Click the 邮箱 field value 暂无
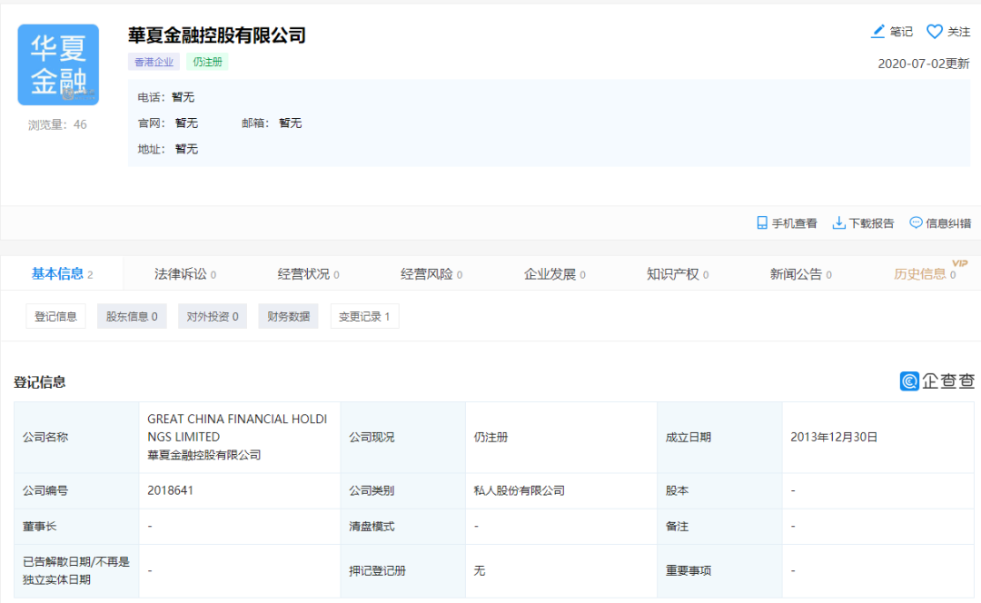Screen dimensions: 981x603 (x=291, y=124)
